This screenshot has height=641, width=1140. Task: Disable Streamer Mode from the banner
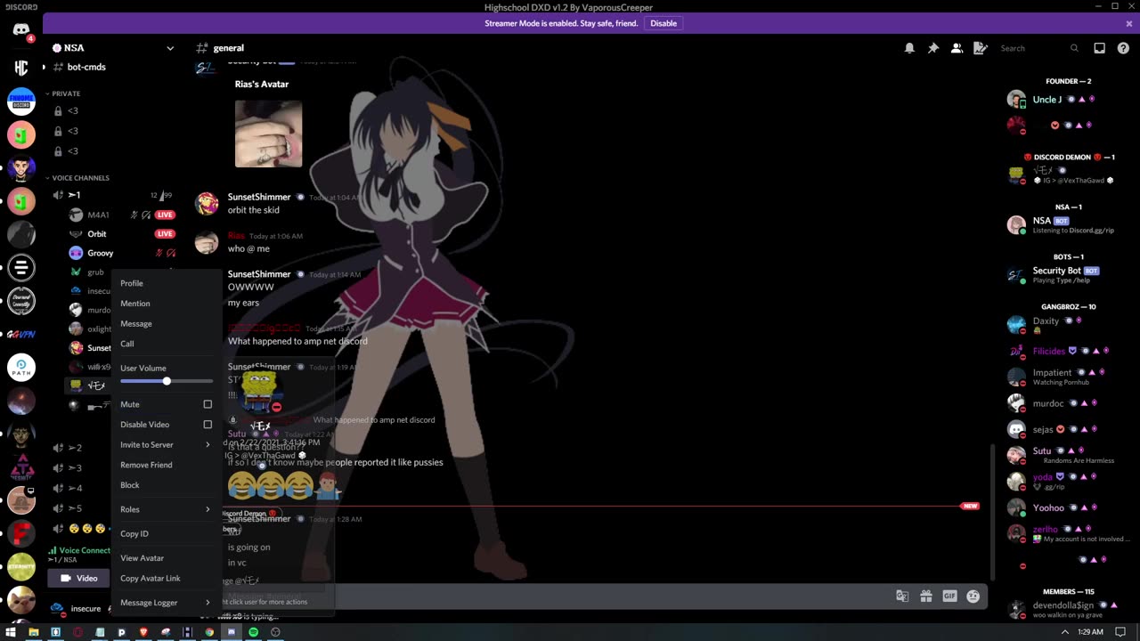pyautogui.click(x=664, y=23)
